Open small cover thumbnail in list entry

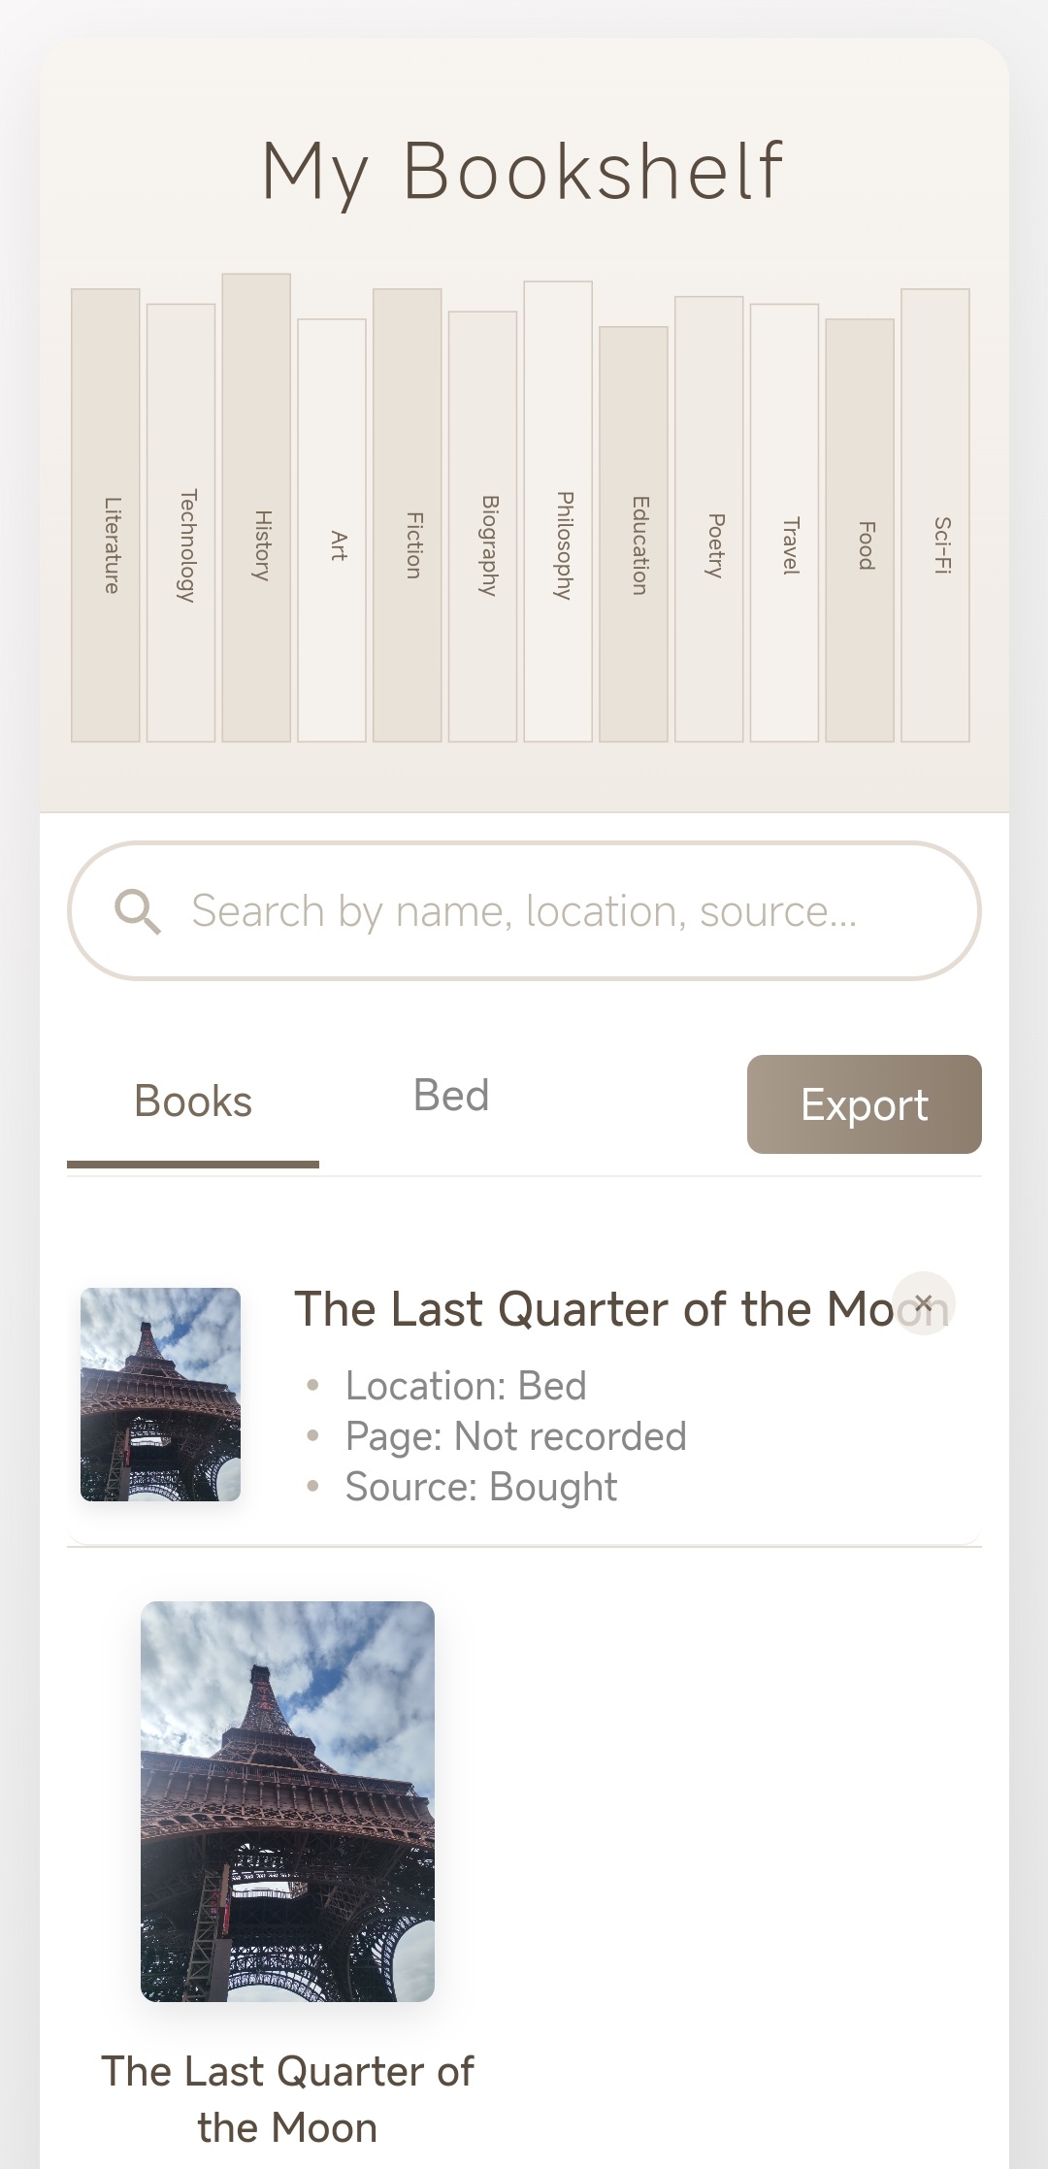point(160,1395)
